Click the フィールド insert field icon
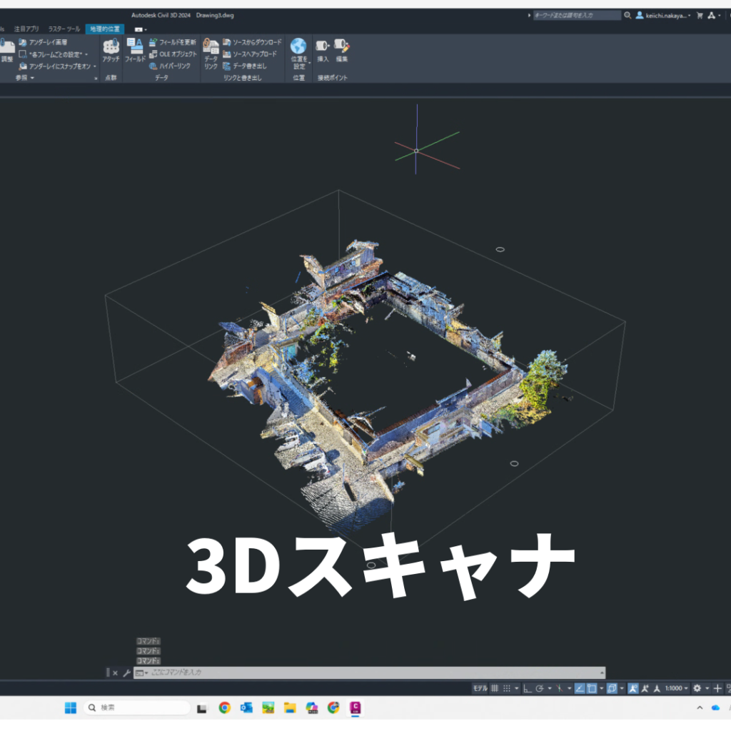 tap(135, 49)
